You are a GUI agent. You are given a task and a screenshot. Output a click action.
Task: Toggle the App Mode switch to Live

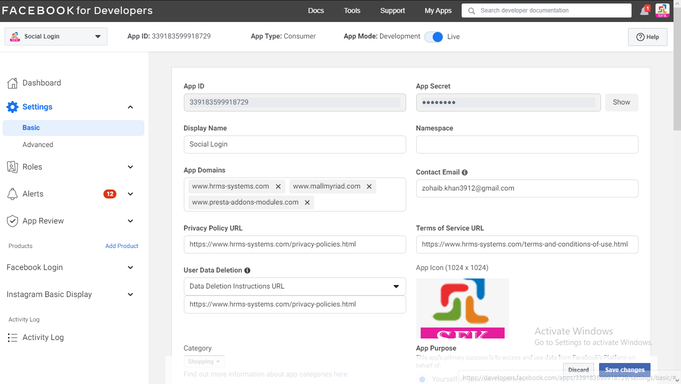pos(434,36)
